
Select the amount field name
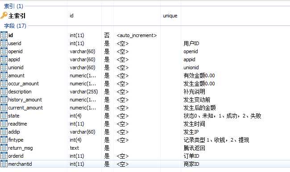pyautogui.click(x=16, y=76)
